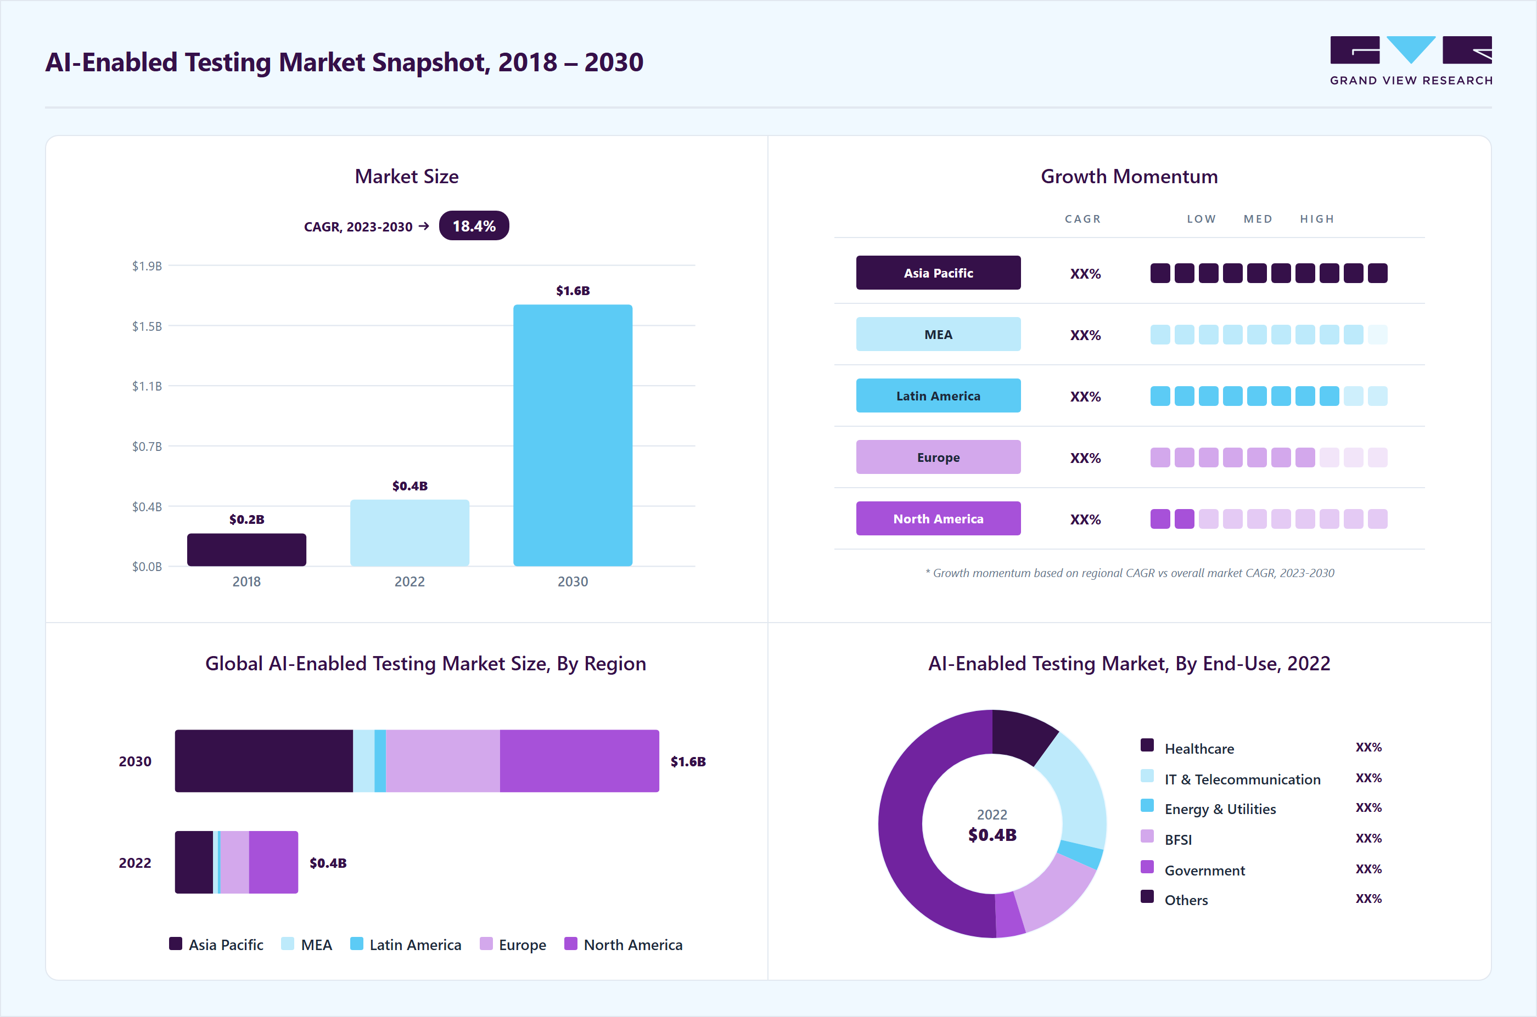
Task: Click the MEA legend swatch
Action: 288,943
